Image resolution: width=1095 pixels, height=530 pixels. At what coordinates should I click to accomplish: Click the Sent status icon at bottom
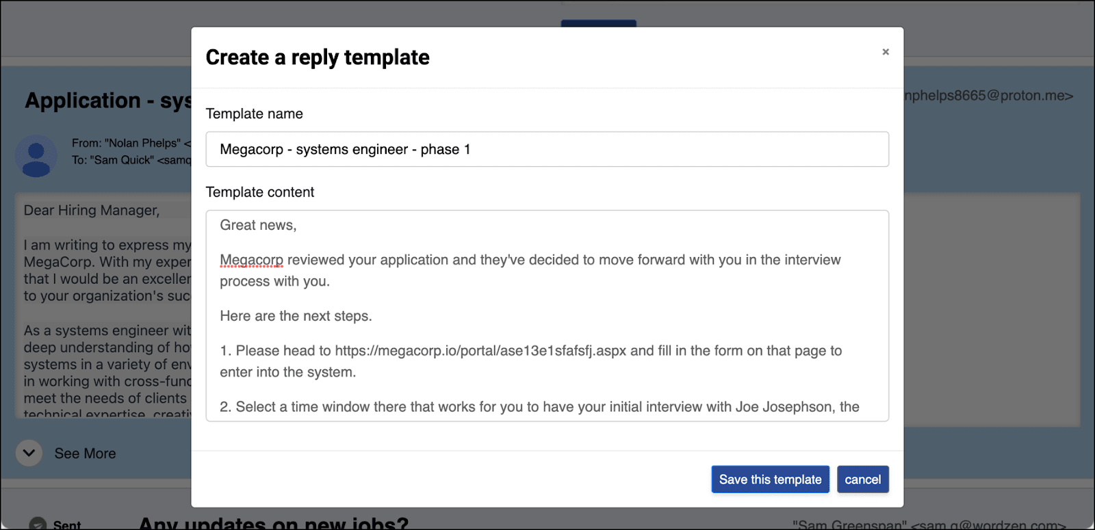[38, 525]
